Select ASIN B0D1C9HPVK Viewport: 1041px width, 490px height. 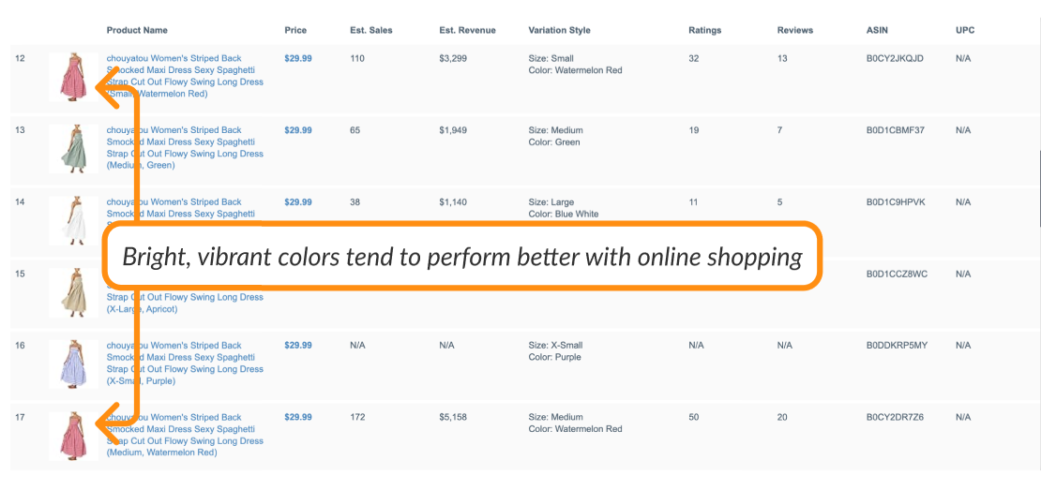895,201
